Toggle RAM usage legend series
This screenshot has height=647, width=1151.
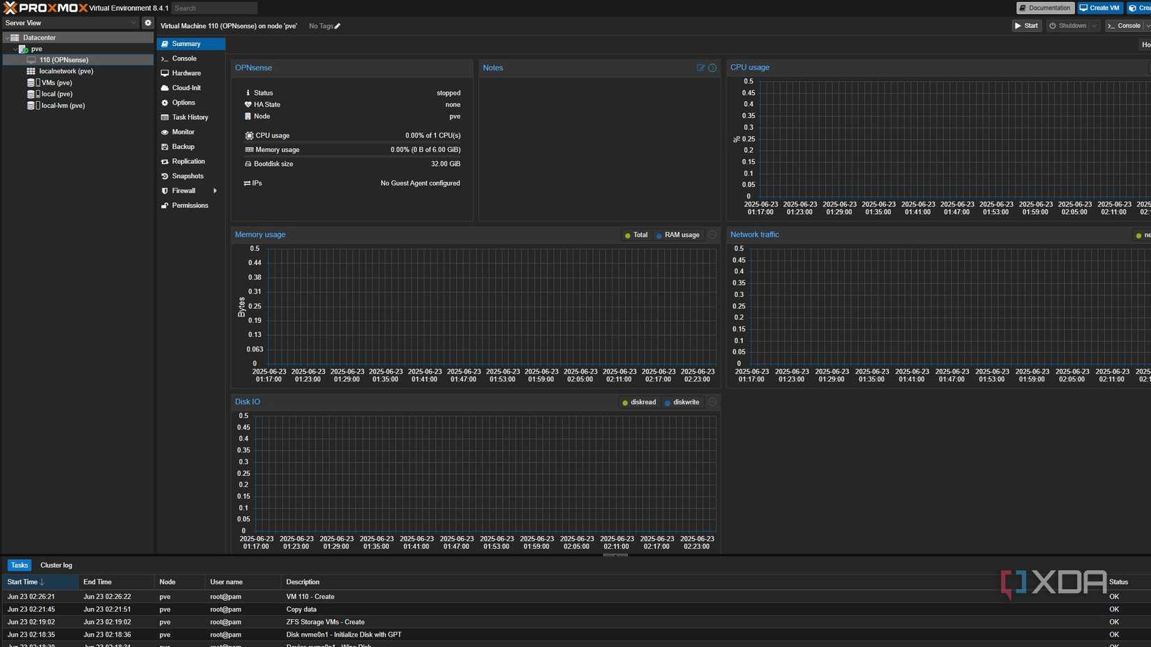(x=677, y=235)
